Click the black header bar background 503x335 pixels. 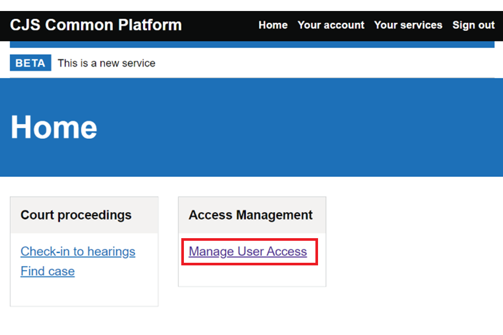tap(220, 25)
